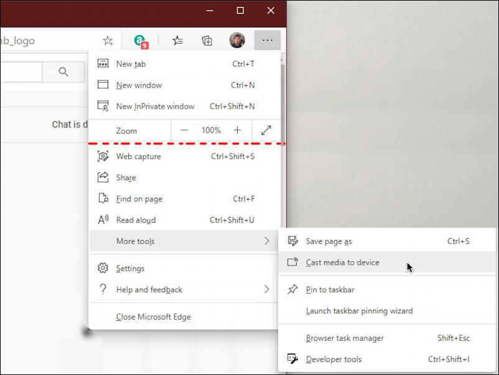Image resolution: width=499 pixels, height=375 pixels.
Task: Add this page to favorites
Action: click(x=107, y=40)
